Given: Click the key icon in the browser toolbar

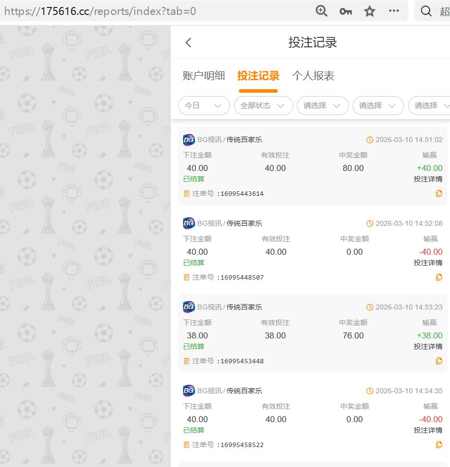Looking at the screenshot, I should click(345, 10).
